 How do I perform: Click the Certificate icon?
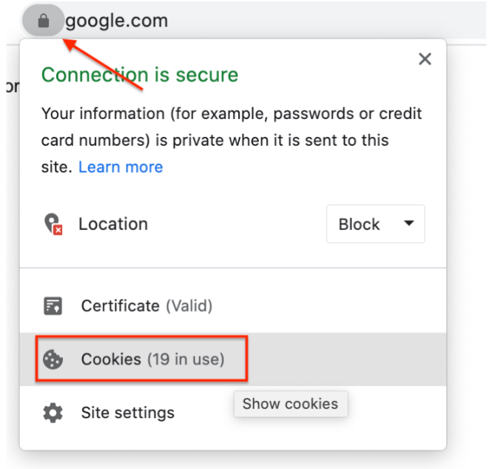click(x=53, y=306)
